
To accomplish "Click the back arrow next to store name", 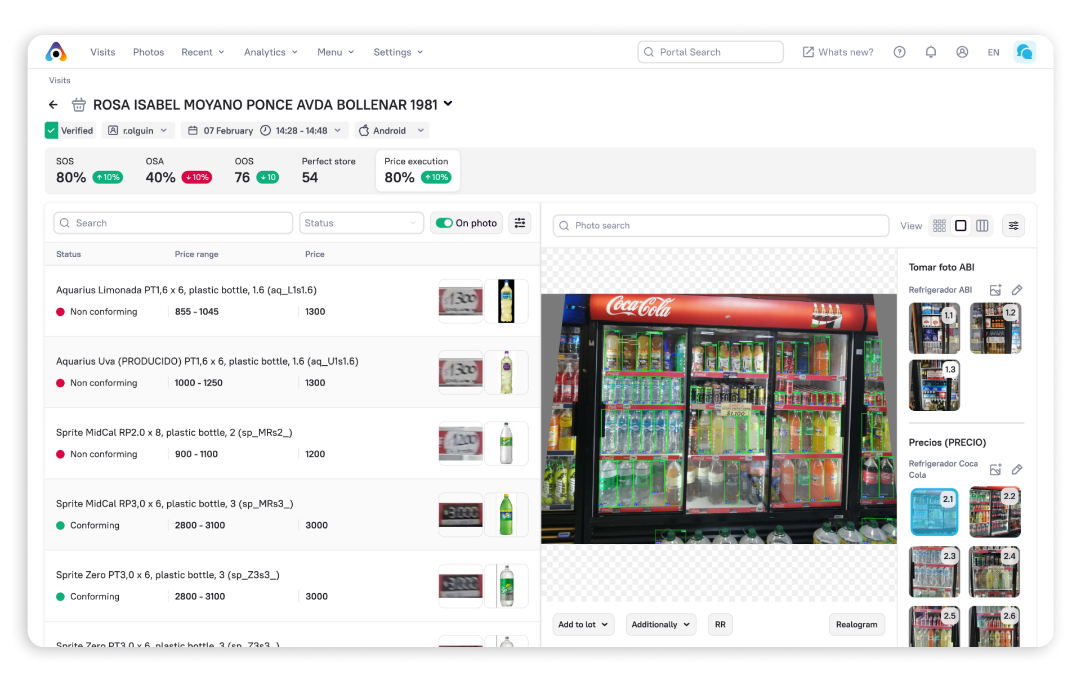I will 53,105.
